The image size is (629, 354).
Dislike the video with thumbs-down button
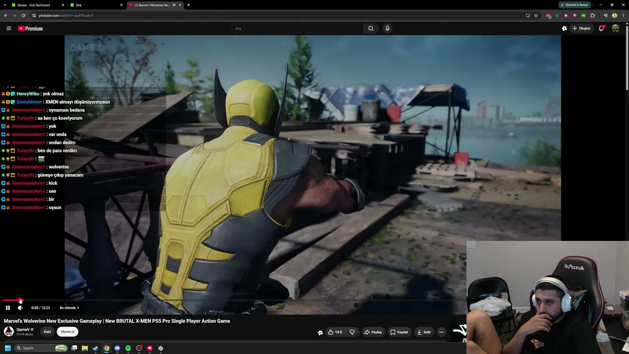click(x=352, y=332)
